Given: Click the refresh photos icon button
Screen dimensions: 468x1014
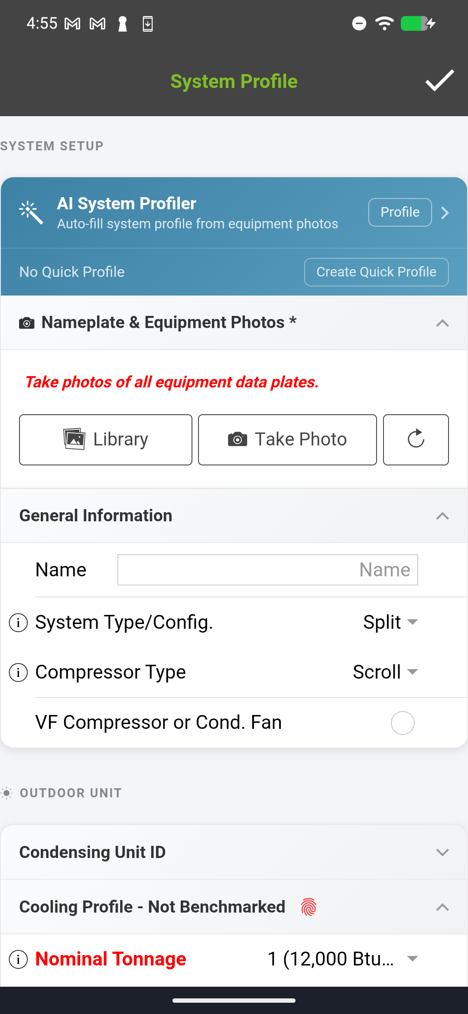Looking at the screenshot, I should tap(416, 439).
